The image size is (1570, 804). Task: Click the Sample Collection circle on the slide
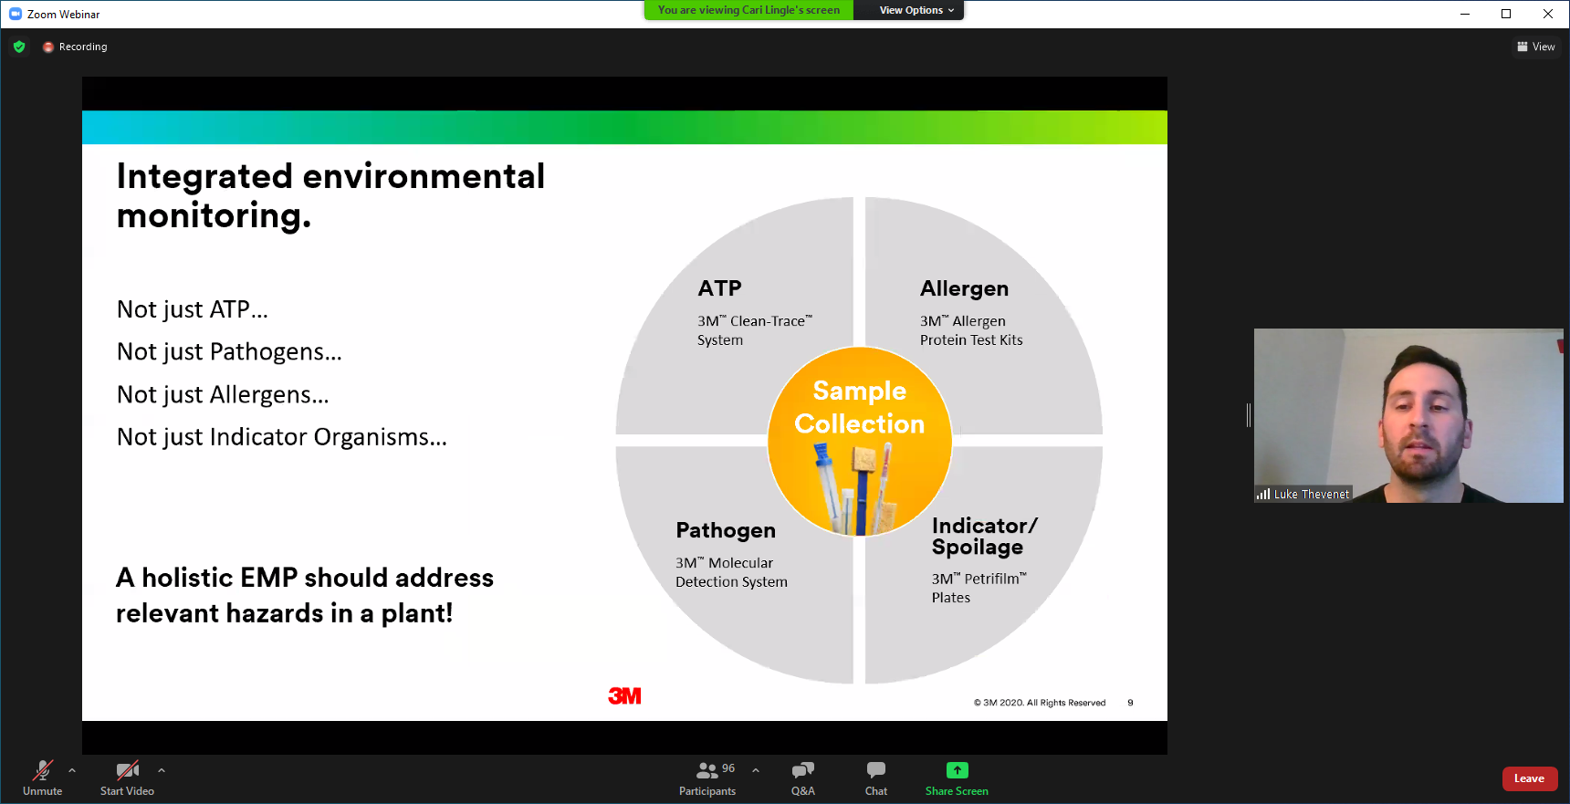859,442
